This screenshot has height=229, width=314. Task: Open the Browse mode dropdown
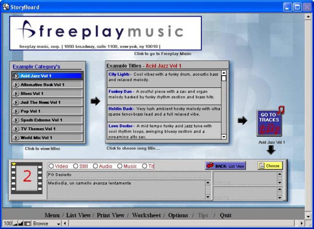tap(47, 223)
